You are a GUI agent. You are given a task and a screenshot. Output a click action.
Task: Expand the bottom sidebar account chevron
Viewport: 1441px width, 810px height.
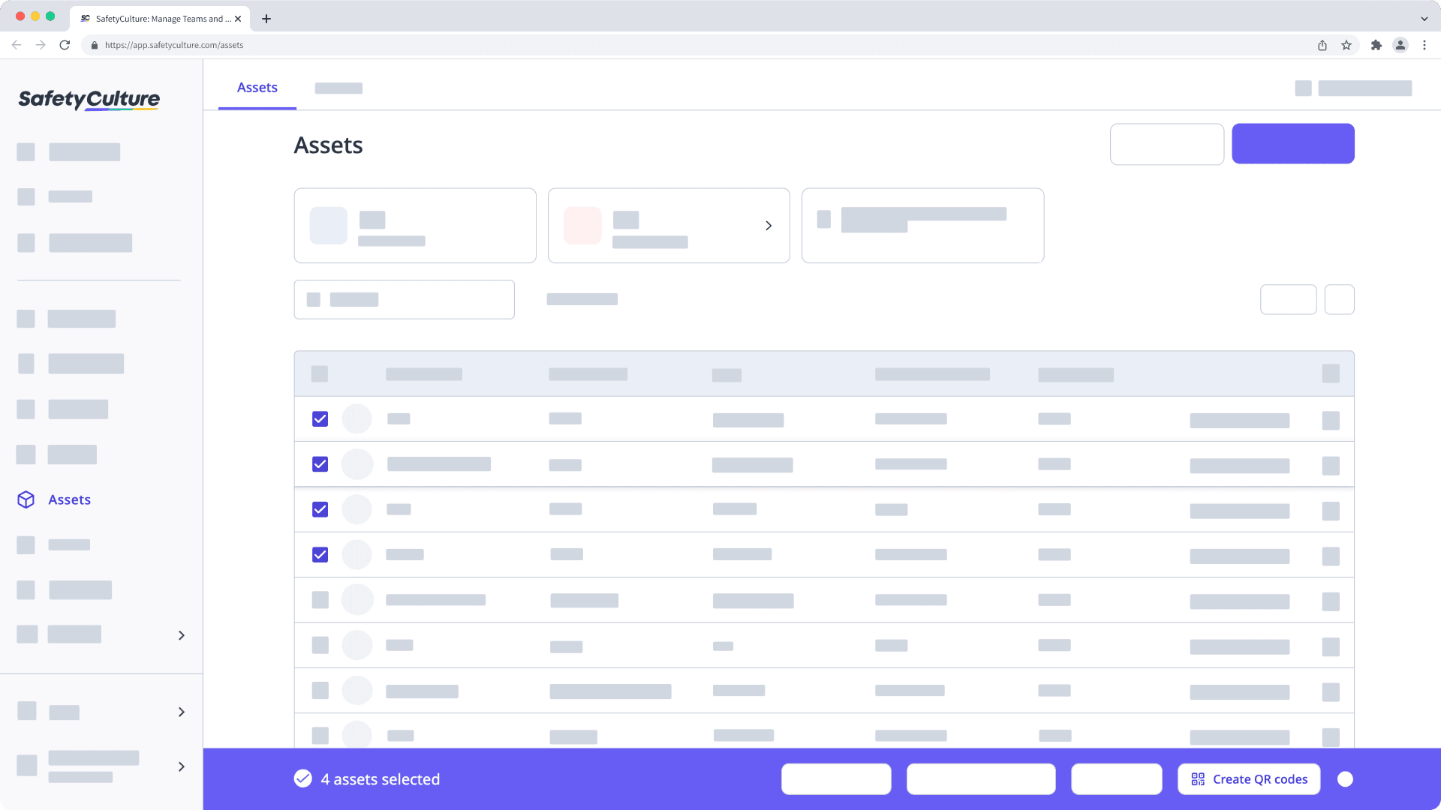pyautogui.click(x=181, y=766)
